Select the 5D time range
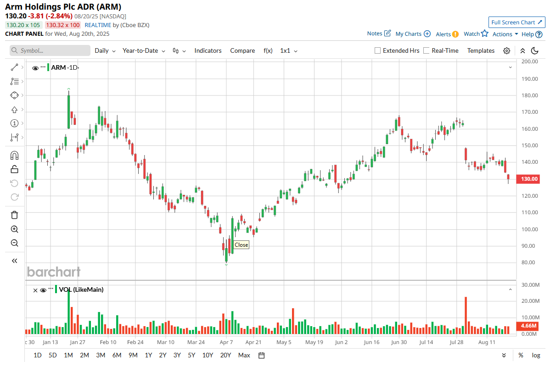Image resolution: width=556 pixels, height=367 pixels. 53,356
